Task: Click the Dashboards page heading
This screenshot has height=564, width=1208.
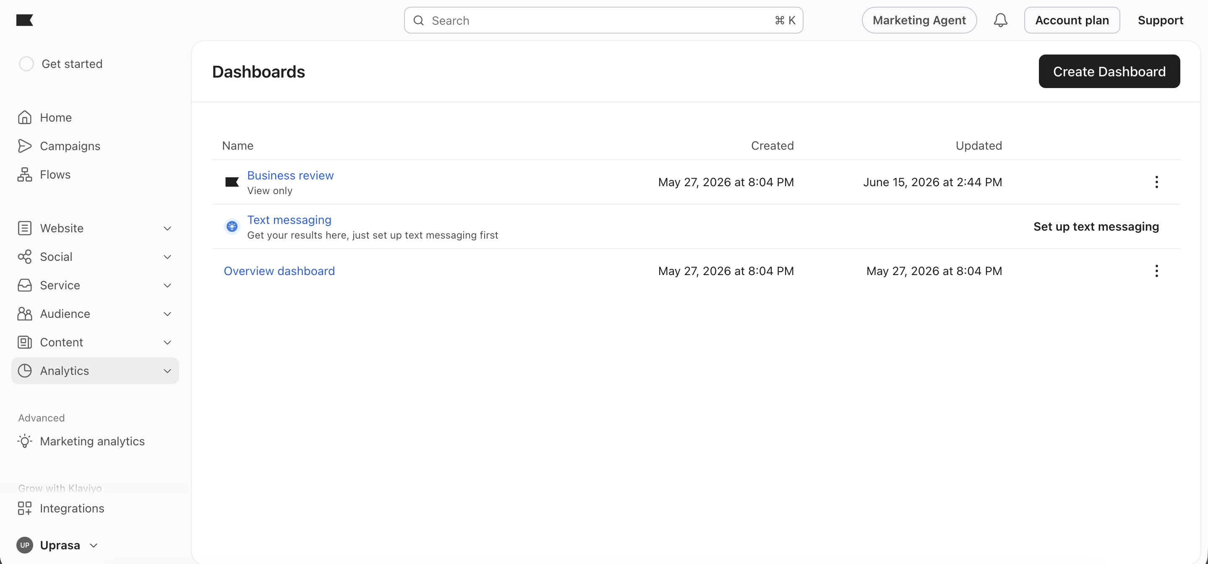Action: [258, 72]
